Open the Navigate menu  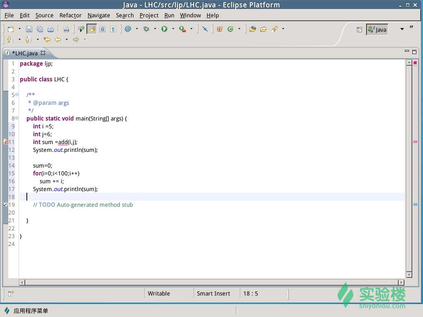coord(99,15)
